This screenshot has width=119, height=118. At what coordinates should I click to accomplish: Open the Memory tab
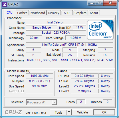54,13
